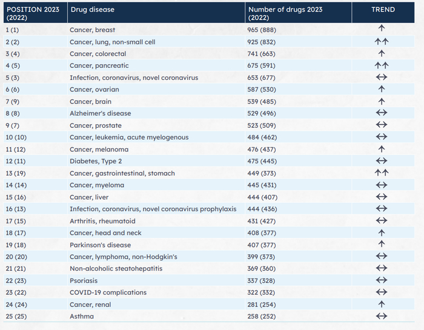Click the trend arrow in the Cancer, breast row
This screenshot has width=424, height=330.
click(x=382, y=28)
